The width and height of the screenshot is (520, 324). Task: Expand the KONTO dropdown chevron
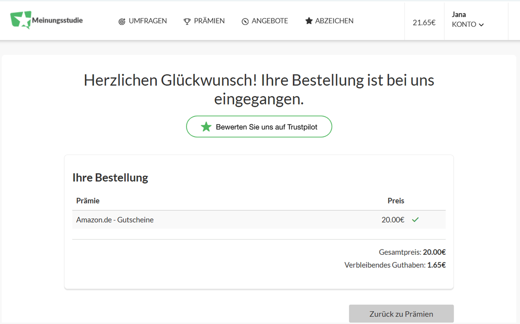tap(481, 25)
